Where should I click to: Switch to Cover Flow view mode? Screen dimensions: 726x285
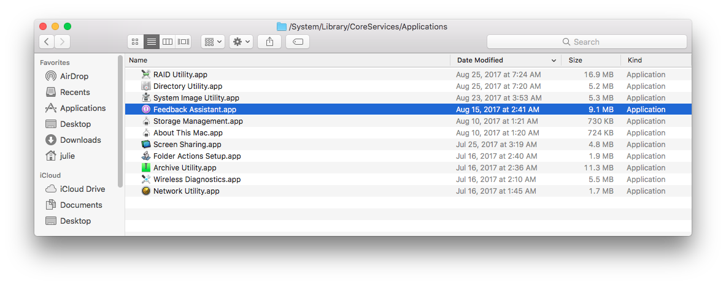[x=183, y=42]
